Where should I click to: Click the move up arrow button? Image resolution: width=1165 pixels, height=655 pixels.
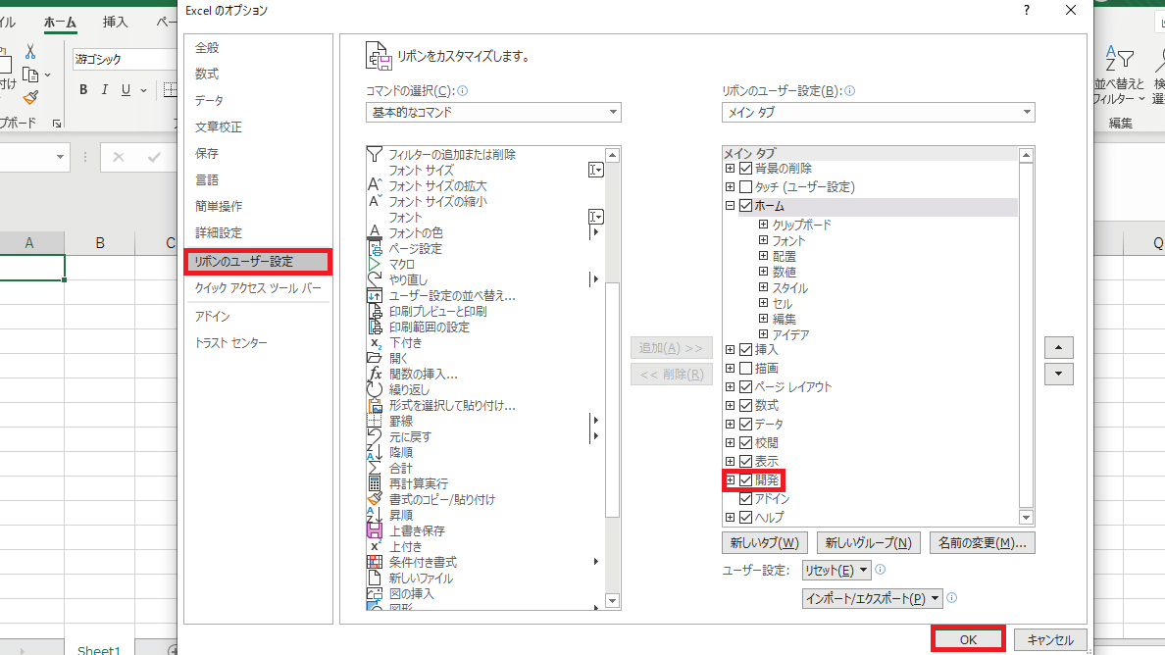pos(1059,347)
